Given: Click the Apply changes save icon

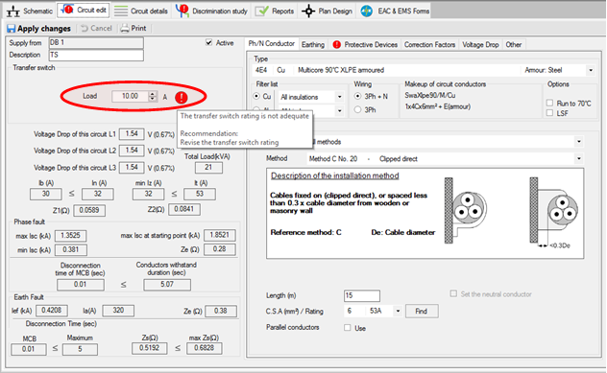Looking at the screenshot, I should tap(12, 28).
